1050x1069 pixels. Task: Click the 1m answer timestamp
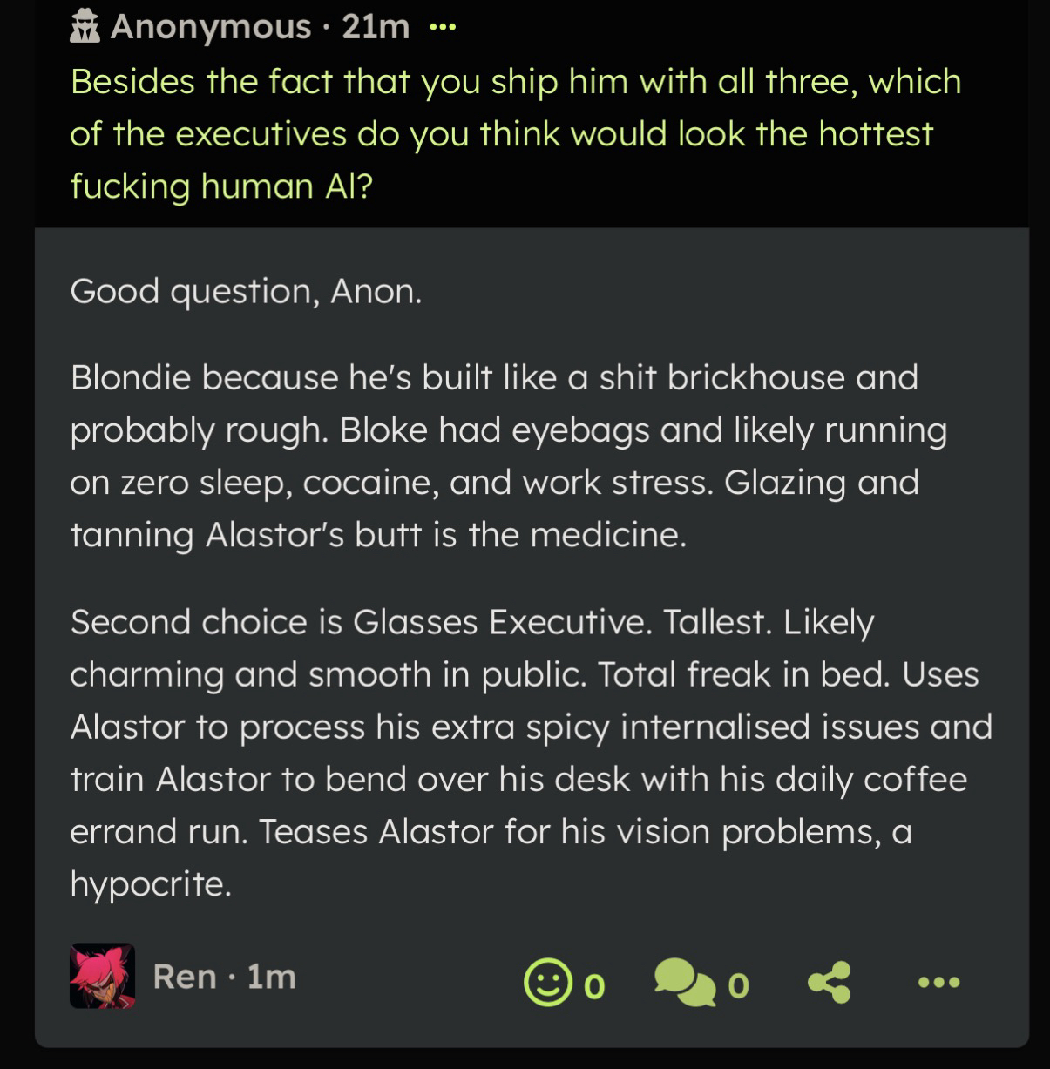pyautogui.click(x=272, y=976)
